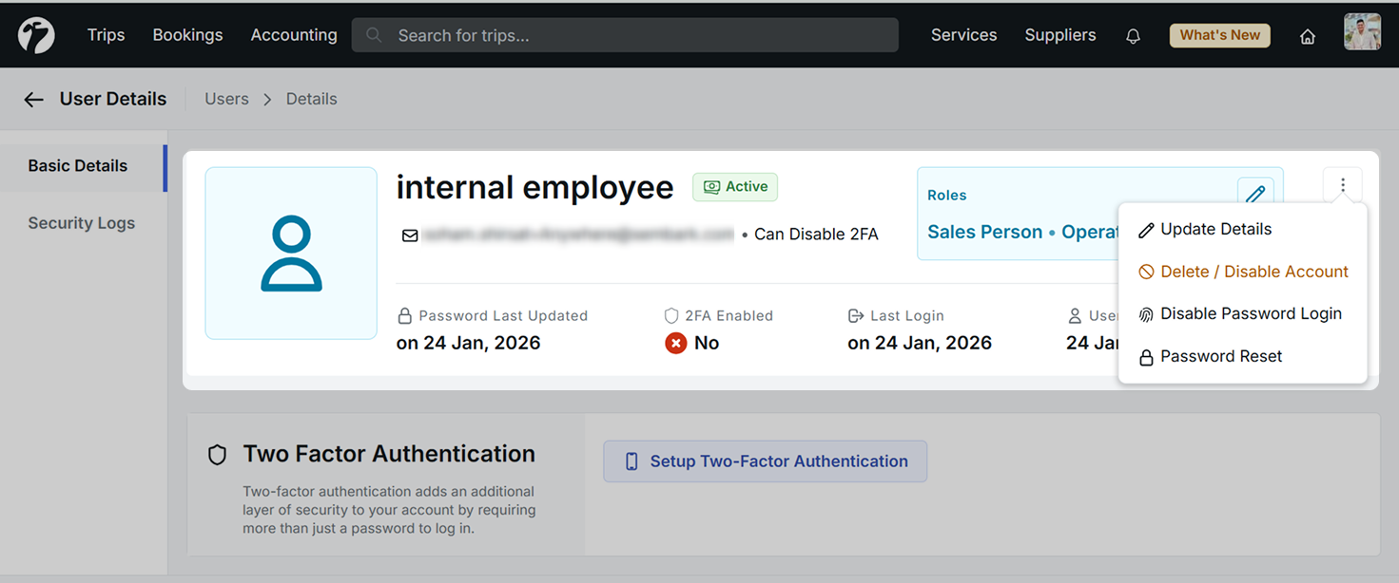Click the Sales Person role link
The width and height of the screenshot is (1399, 583).
pyautogui.click(x=984, y=233)
